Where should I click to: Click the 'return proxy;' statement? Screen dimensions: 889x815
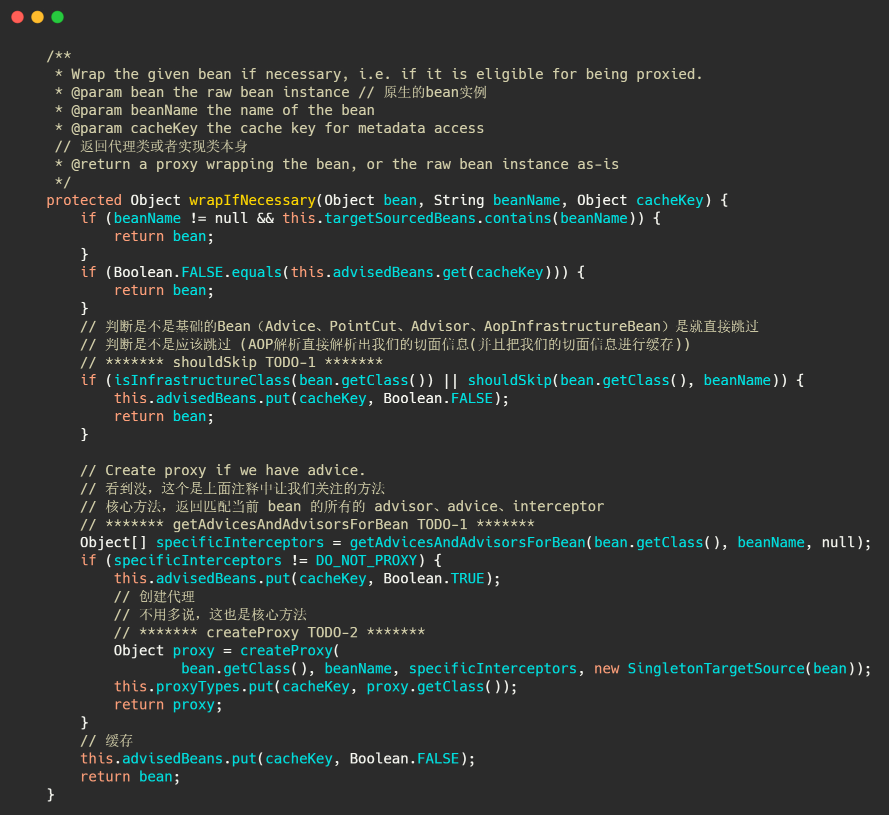168,704
